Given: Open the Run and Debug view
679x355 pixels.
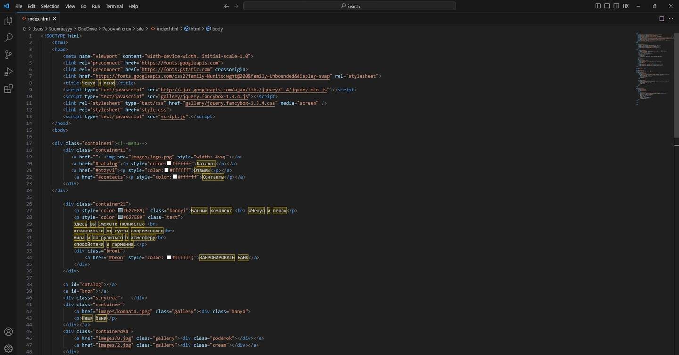Looking at the screenshot, I should tap(8, 72).
